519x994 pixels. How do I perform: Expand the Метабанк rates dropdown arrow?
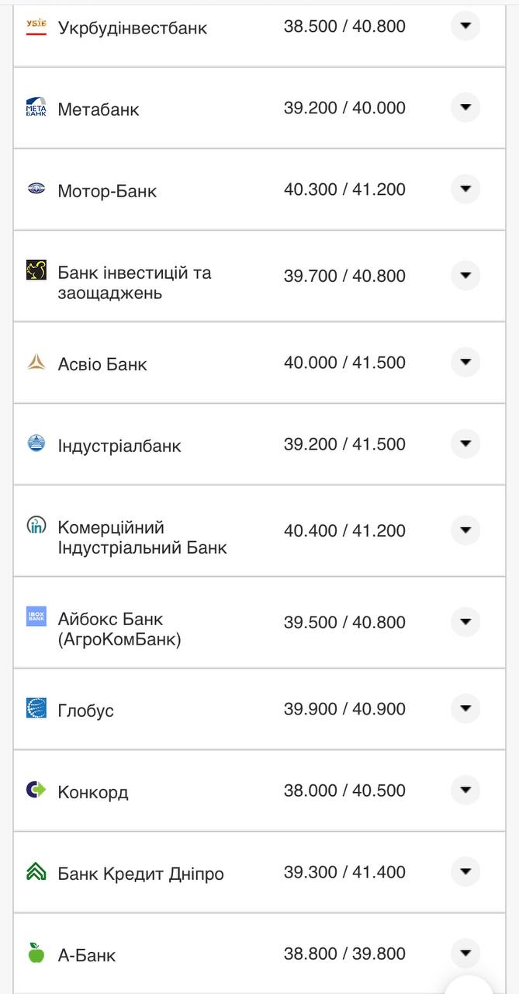tap(465, 107)
